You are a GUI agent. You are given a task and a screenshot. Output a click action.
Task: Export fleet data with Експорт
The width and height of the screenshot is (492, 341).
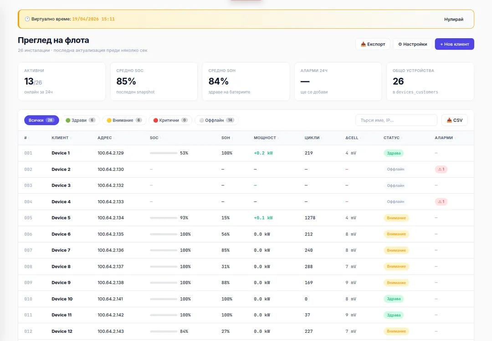pyautogui.click(x=373, y=44)
